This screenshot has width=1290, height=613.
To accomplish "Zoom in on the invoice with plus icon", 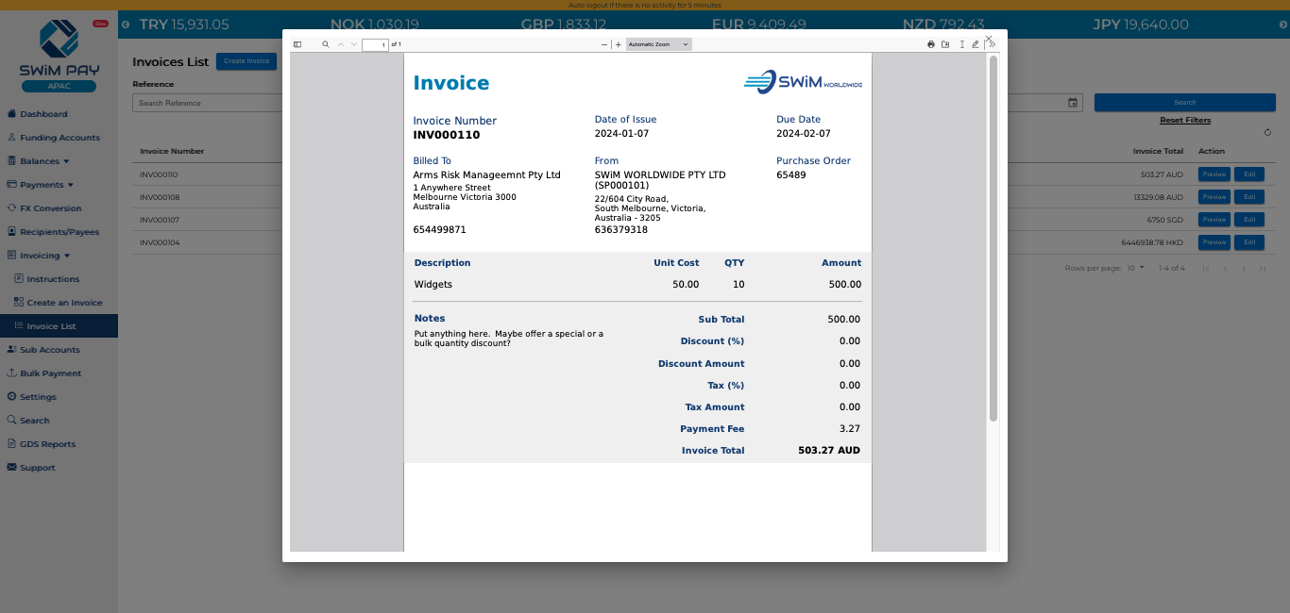I will [x=618, y=43].
